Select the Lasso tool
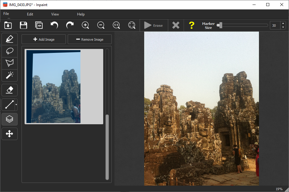Viewport: 289px width, 192px height. coord(10,51)
